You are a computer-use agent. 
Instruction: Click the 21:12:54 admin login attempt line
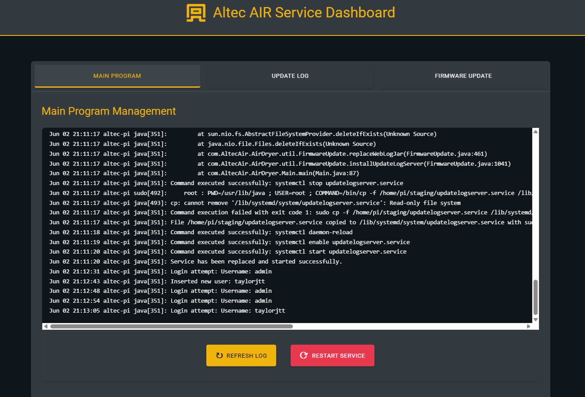click(x=160, y=301)
